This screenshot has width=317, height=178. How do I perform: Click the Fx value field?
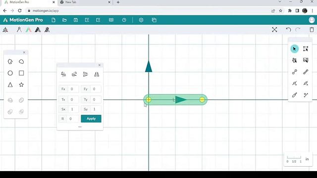coord(73,89)
